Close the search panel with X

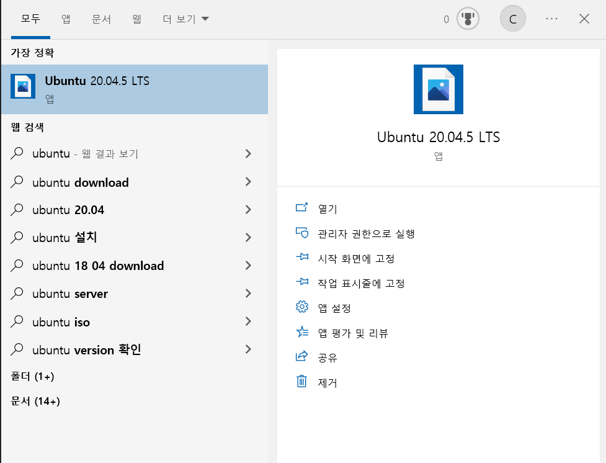coord(584,19)
